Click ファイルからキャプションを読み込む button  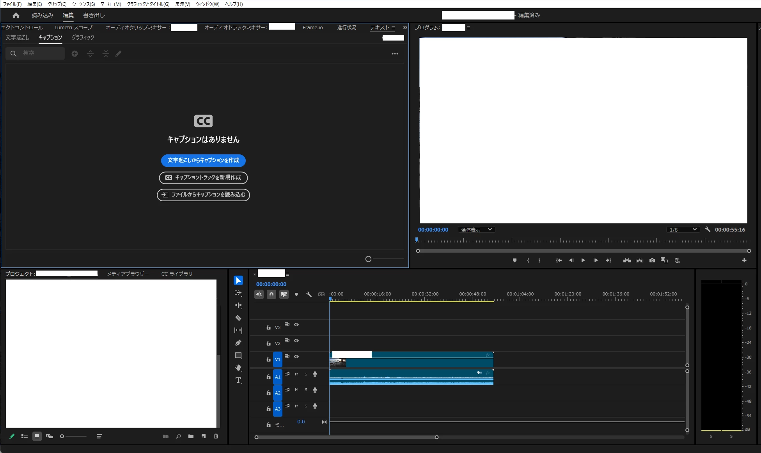click(x=203, y=195)
